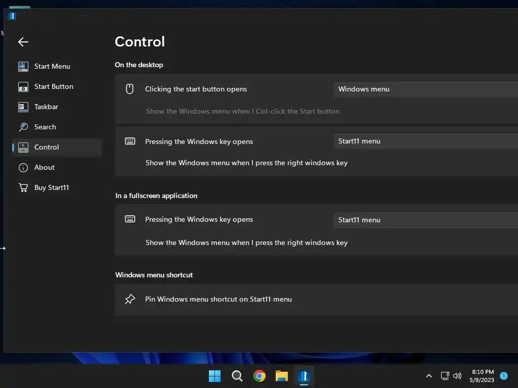Click the fullscreen 'Pressing the Windows key opens' label
The height and width of the screenshot is (388, 518).
point(199,219)
